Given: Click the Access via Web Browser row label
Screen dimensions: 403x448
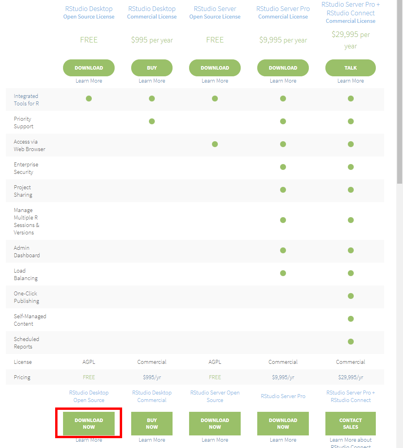Looking at the screenshot, I should pos(30,146).
